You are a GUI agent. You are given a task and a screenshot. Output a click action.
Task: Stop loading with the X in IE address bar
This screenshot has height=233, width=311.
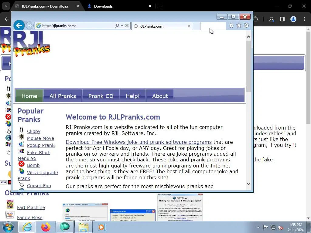[127, 25]
